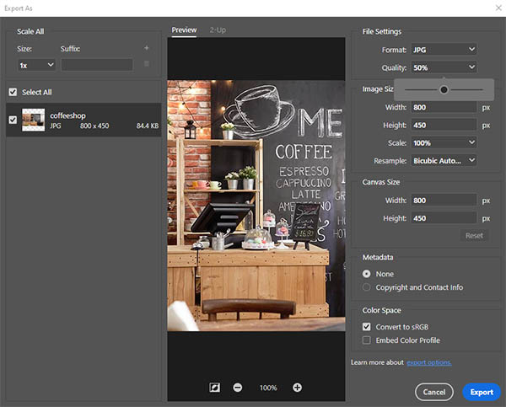This screenshot has width=506, height=407.
Task: Switch to the 2-Up tab
Action: click(217, 30)
